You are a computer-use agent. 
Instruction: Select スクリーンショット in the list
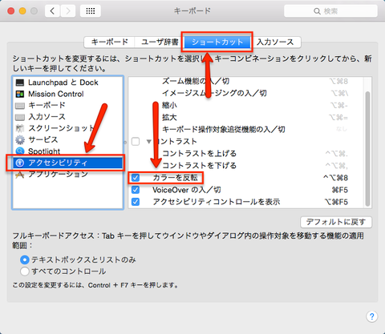(67, 128)
